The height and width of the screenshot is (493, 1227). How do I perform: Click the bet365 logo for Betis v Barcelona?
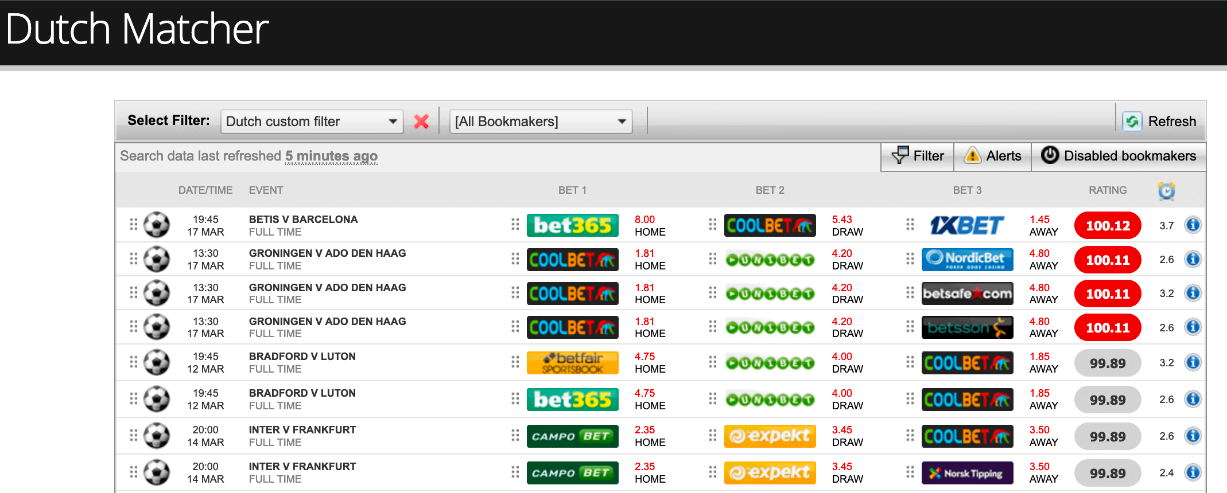point(572,225)
